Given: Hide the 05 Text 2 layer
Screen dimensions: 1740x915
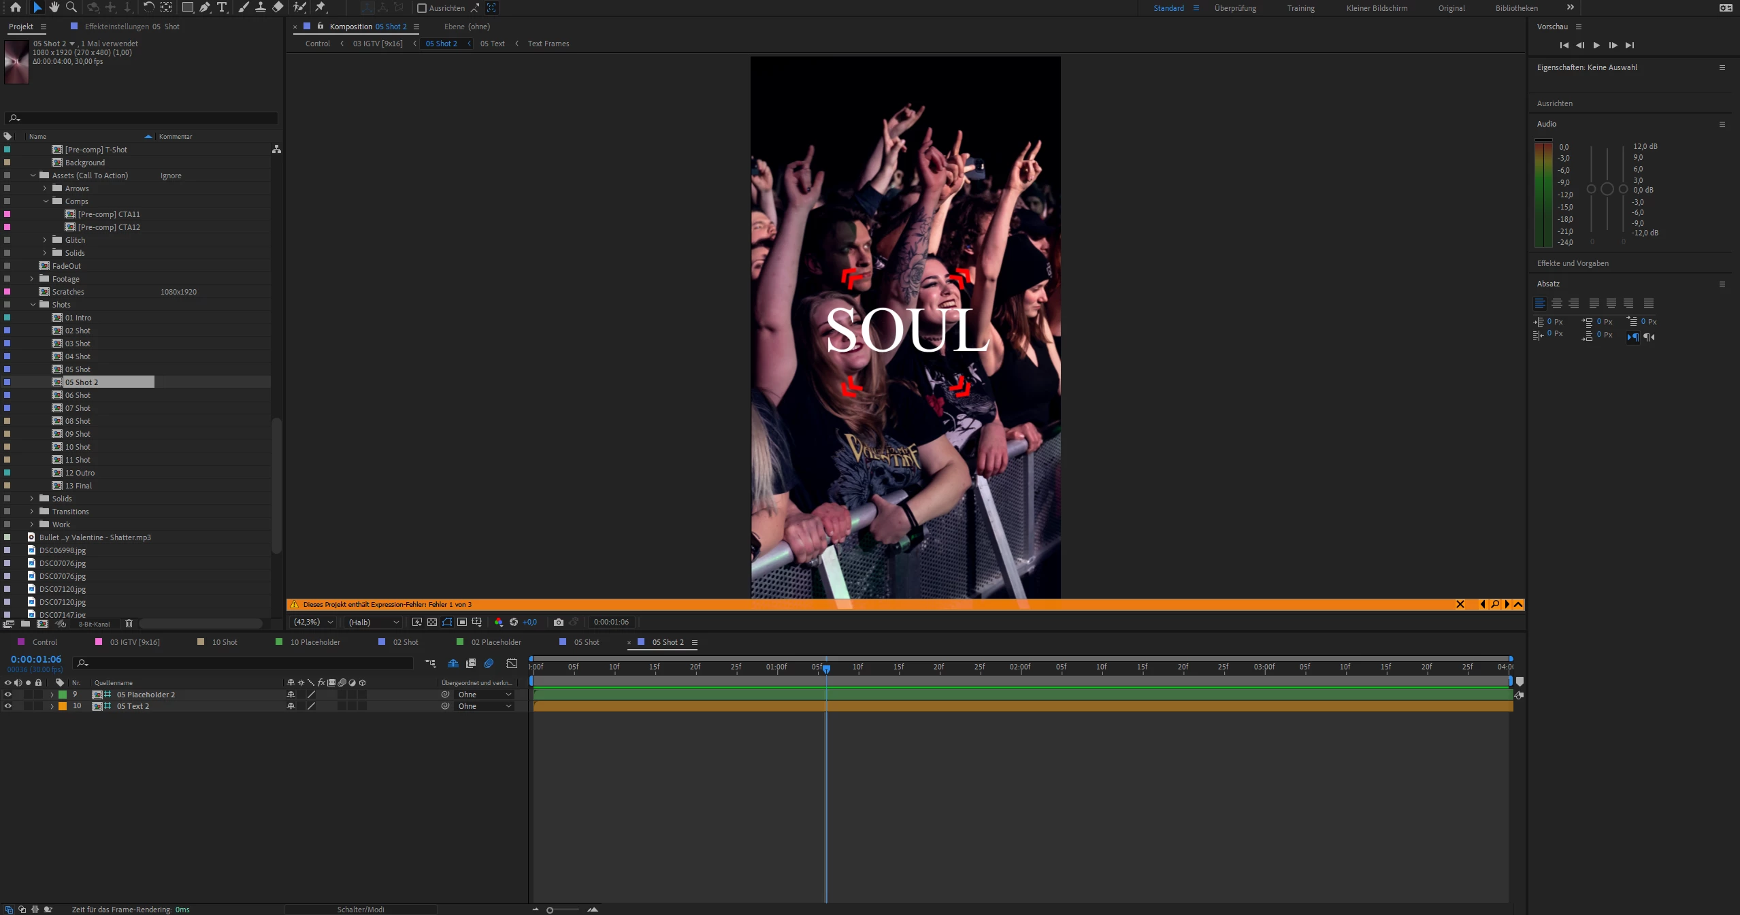Looking at the screenshot, I should click(x=8, y=706).
